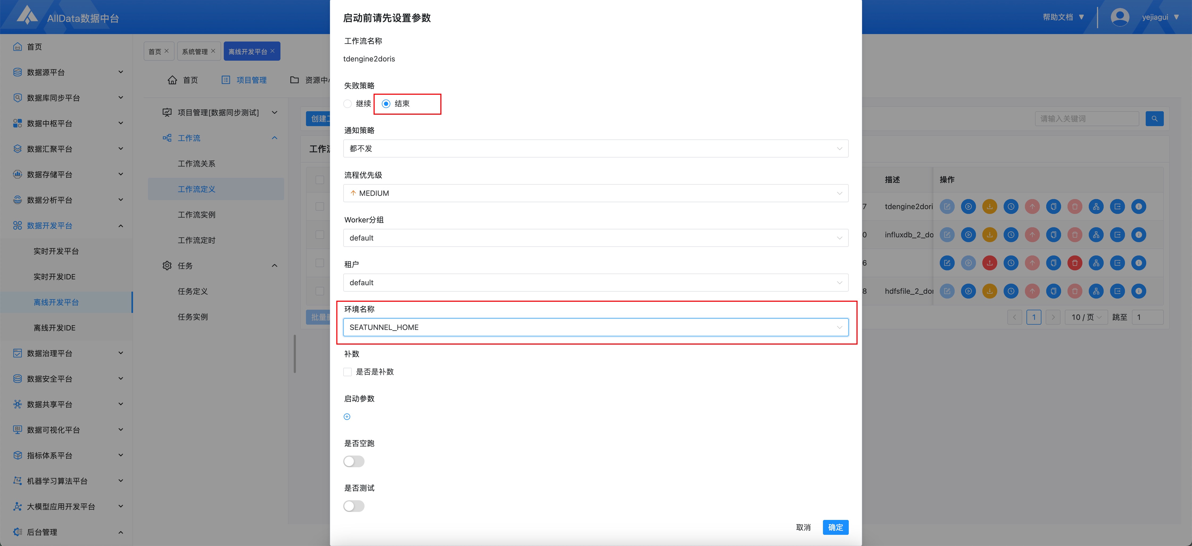
Task: Click the timing clock icon in influxdb_2_do row
Action: pyautogui.click(x=1011, y=235)
